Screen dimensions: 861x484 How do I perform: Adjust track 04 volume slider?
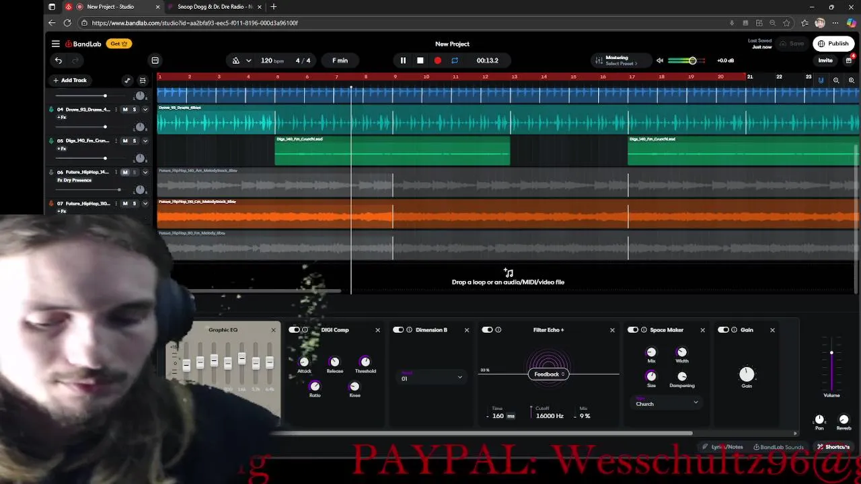click(x=105, y=127)
